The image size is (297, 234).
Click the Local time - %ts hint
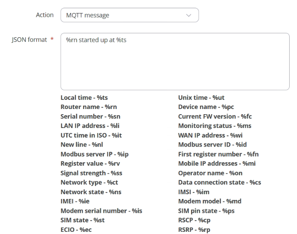click(84, 97)
